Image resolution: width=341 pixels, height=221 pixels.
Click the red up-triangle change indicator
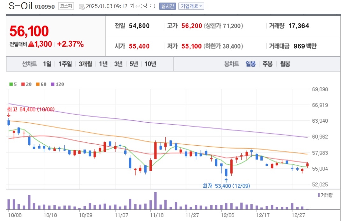tap(31, 44)
